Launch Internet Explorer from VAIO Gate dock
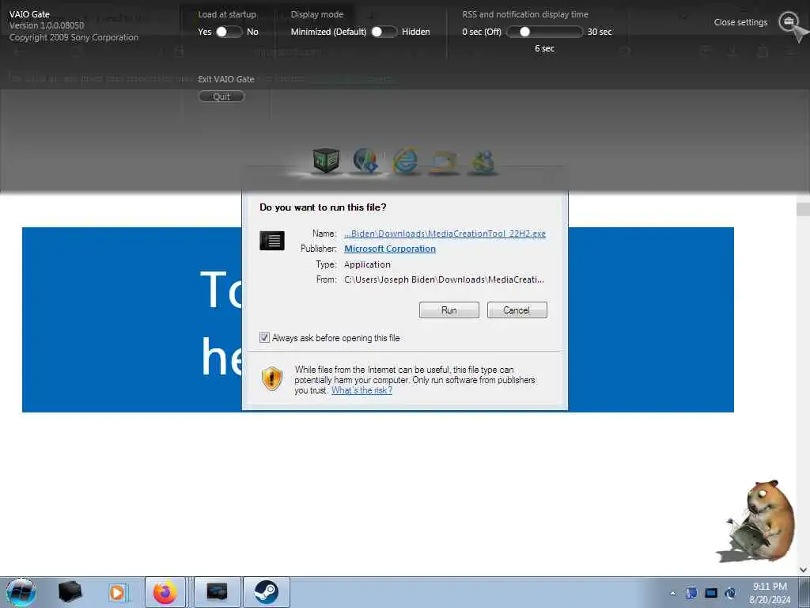 point(406,161)
